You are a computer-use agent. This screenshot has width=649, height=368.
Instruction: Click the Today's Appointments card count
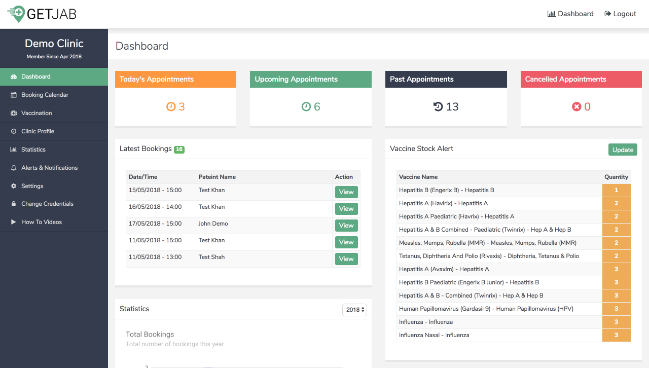tap(175, 106)
